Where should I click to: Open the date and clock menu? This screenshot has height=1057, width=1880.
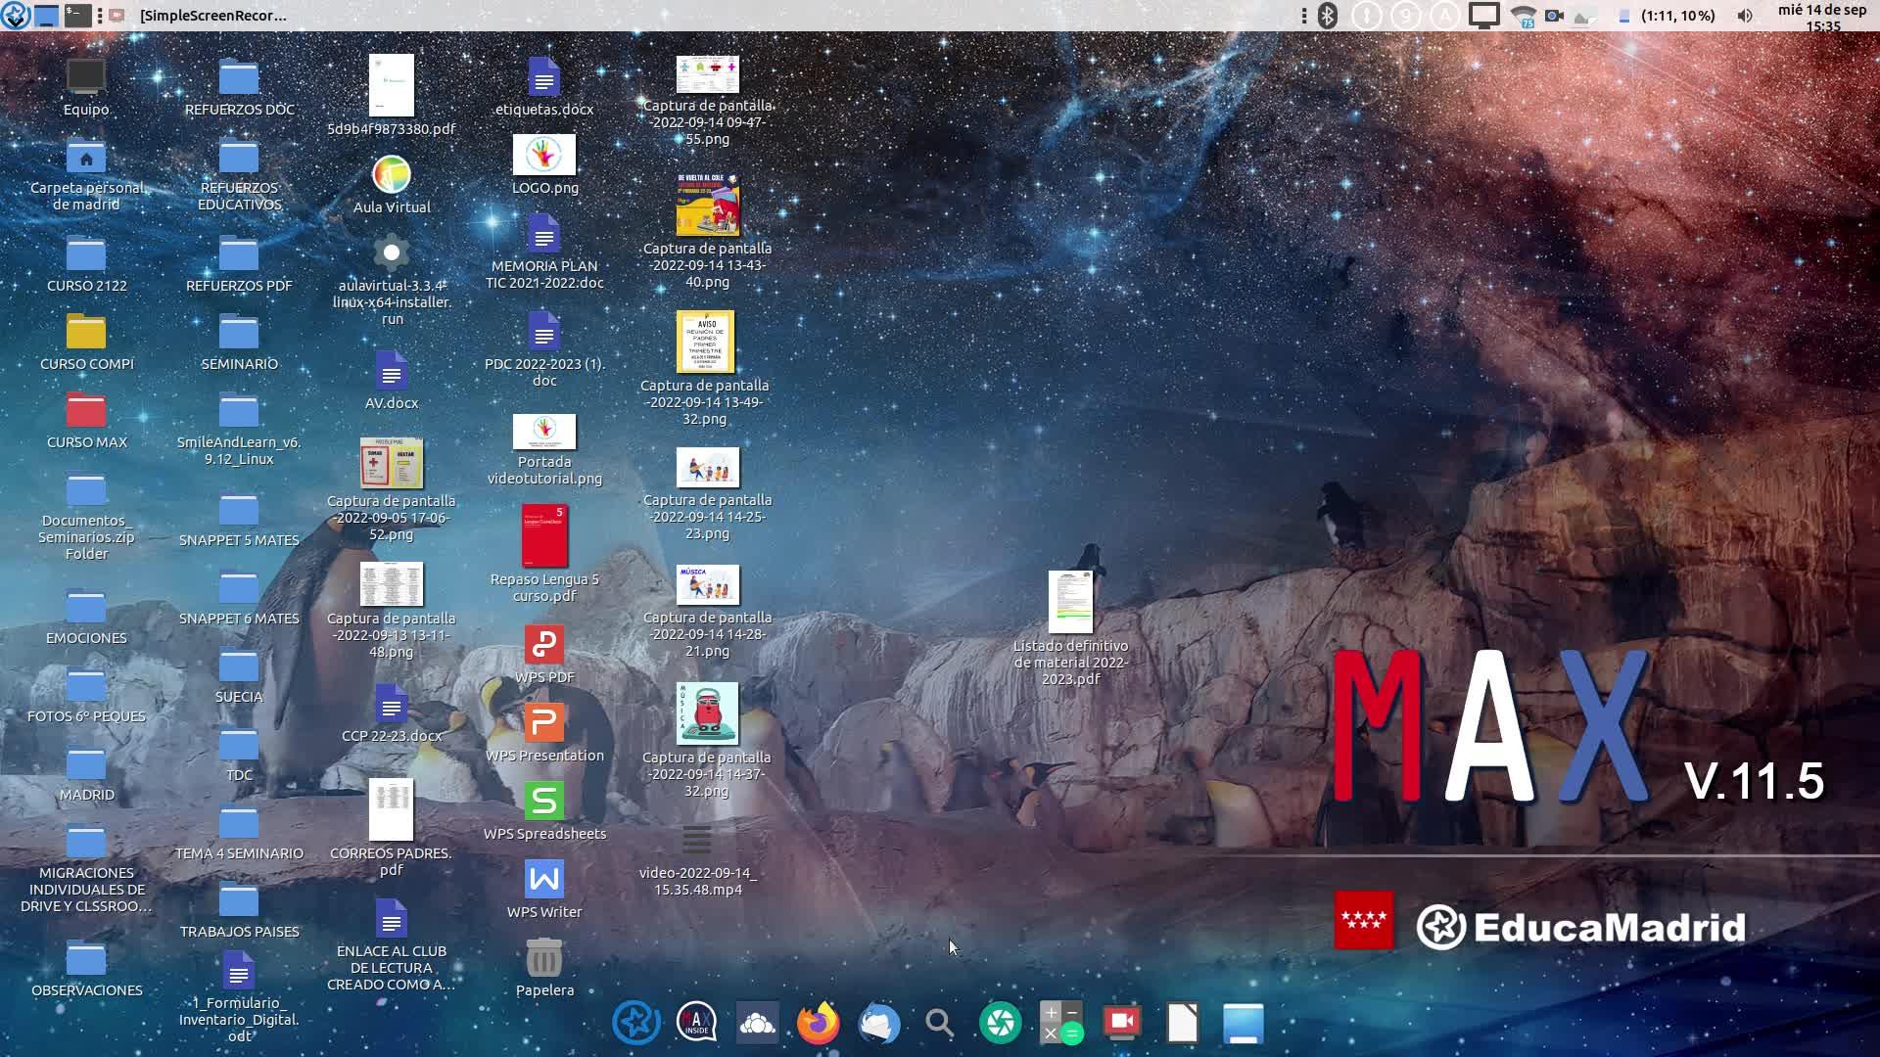pyautogui.click(x=1822, y=17)
